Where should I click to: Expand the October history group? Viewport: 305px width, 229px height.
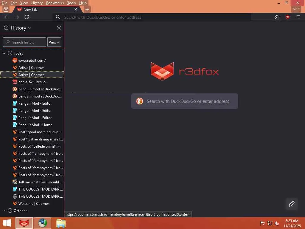[4, 211]
